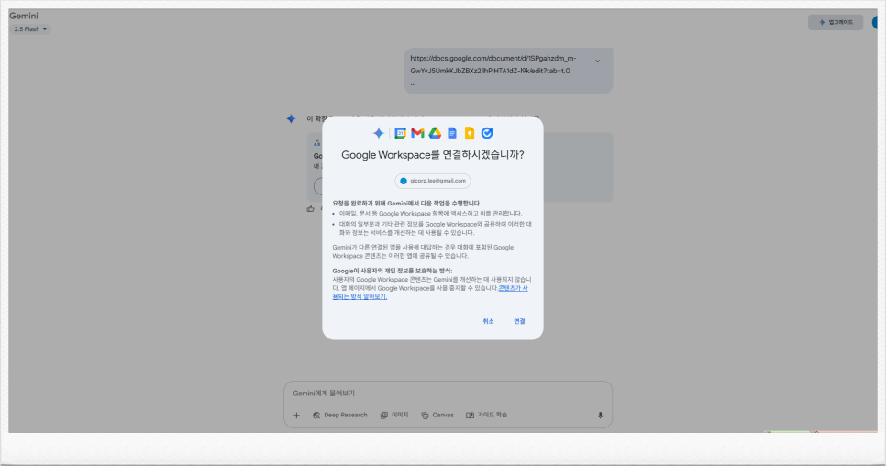Click the Google Calendar icon in the dialog

click(x=400, y=133)
